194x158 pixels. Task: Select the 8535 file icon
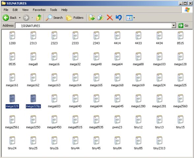pos(12,57)
